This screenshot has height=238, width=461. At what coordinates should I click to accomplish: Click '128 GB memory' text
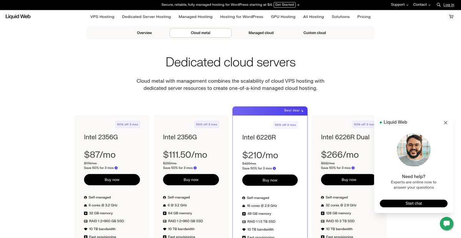click(x=338, y=213)
